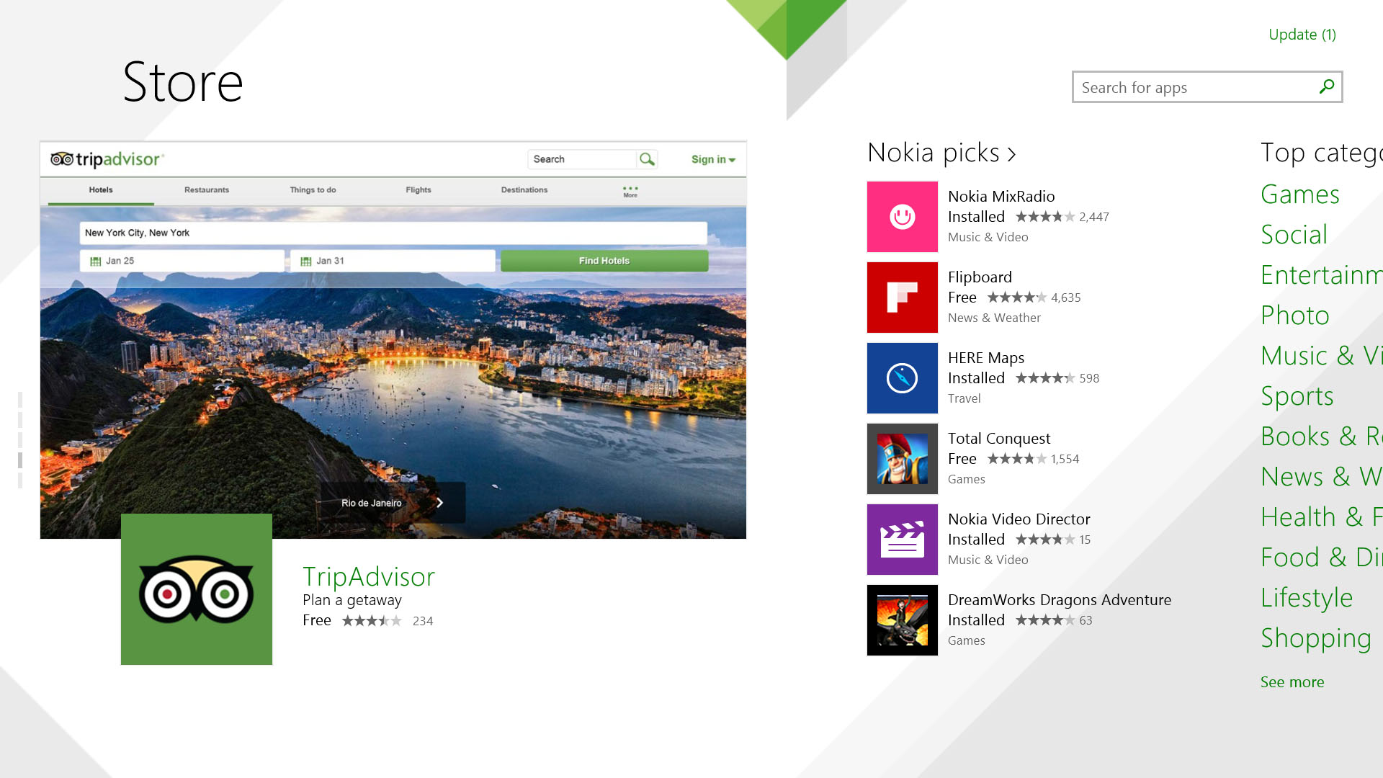Click the Nokia MixRadio title text
The image size is (1383, 778).
[1001, 197]
